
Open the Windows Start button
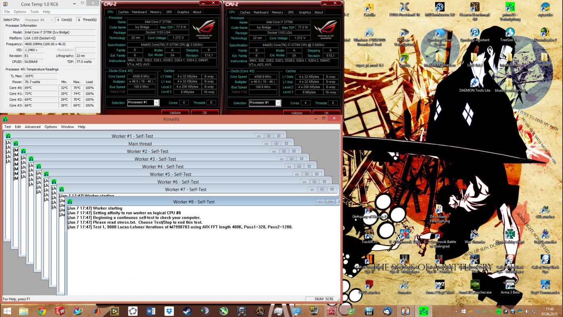pos(7,310)
